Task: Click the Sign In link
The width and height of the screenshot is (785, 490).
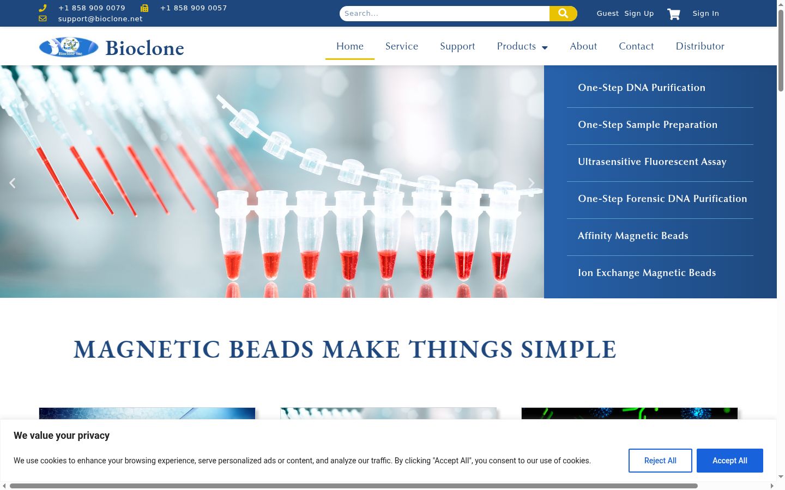Action: 706,14
